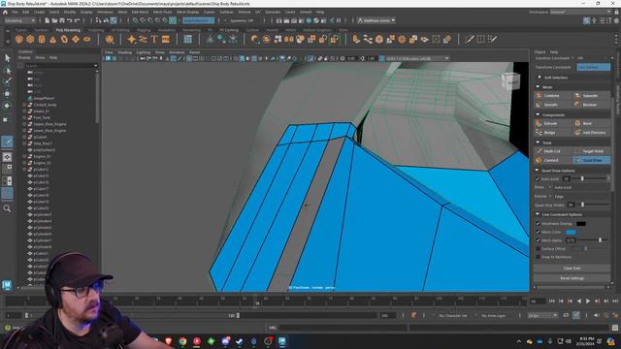Toggle the Quad Draw tool
The width and height of the screenshot is (621, 349).
click(x=591, y=160)
